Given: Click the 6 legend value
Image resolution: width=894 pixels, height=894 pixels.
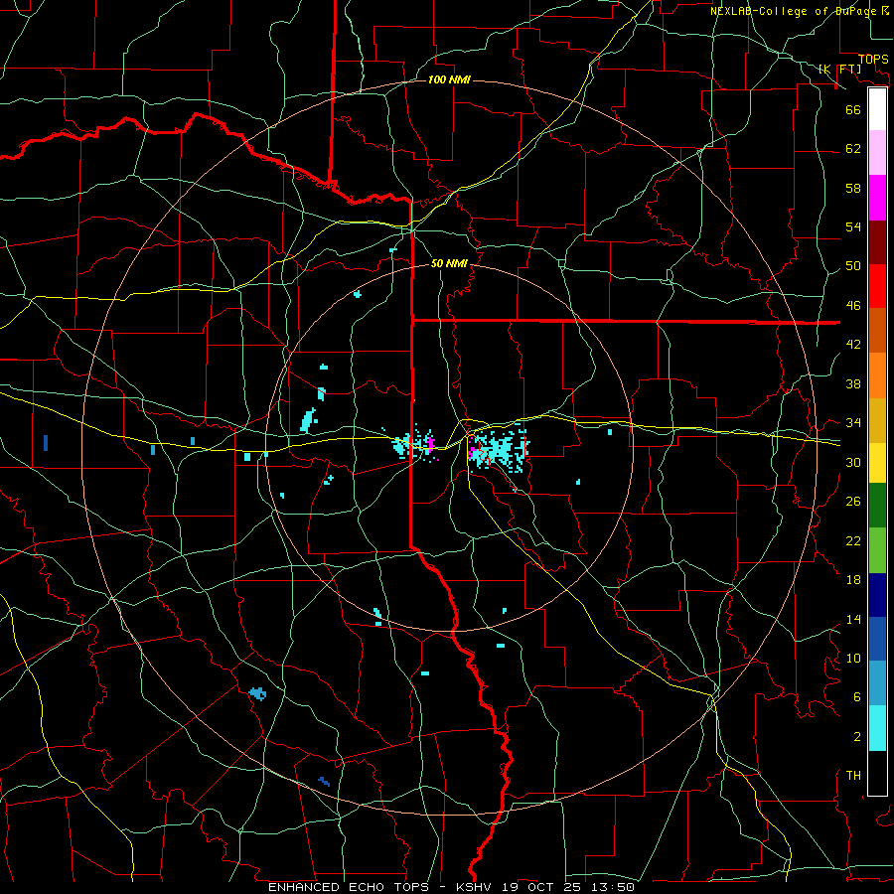Looking at the screenshot, I should point(857,697).
